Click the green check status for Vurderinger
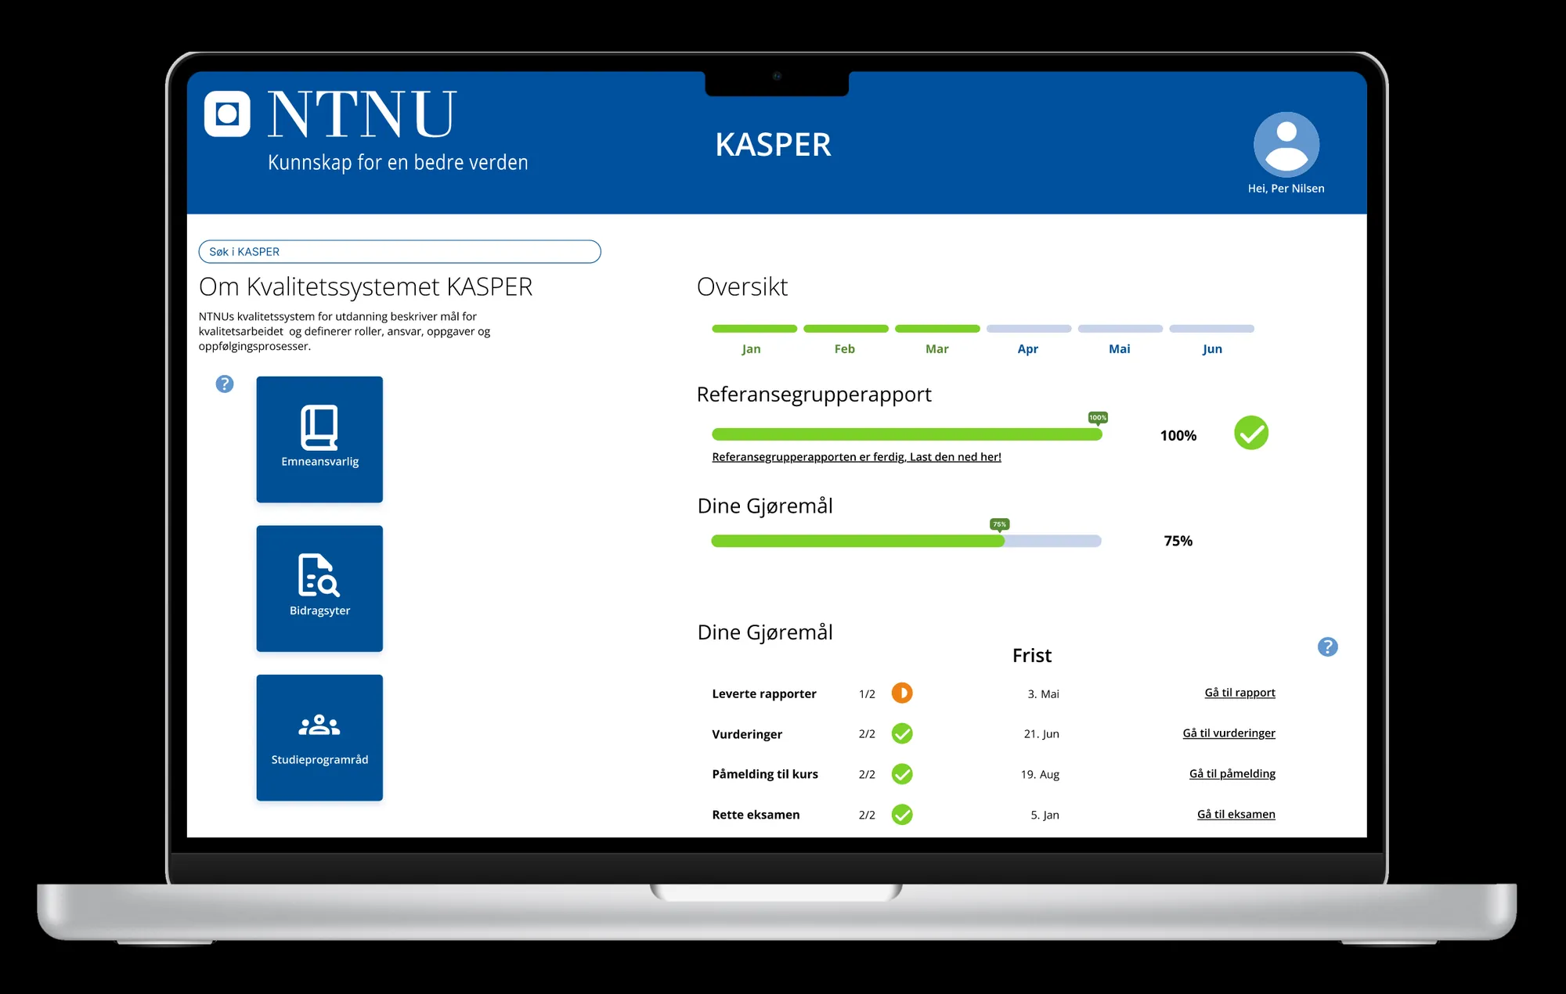1566x994 pixels. point(902,733)
